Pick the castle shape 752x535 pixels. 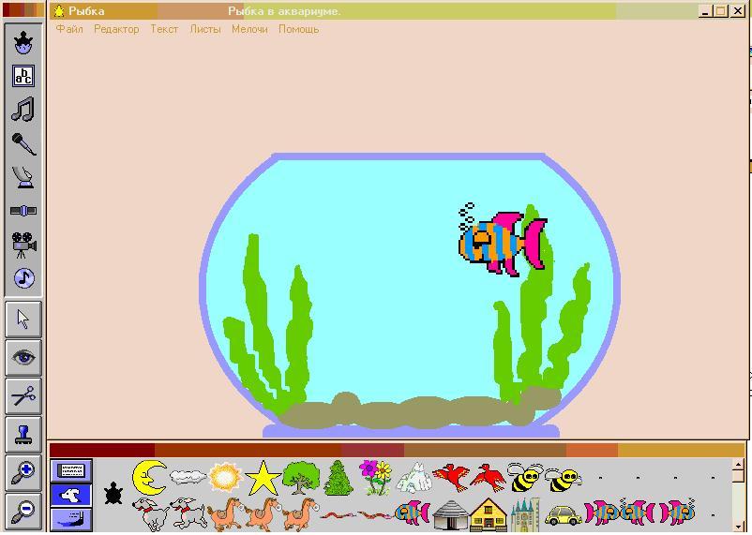click(x=525, y=515)
